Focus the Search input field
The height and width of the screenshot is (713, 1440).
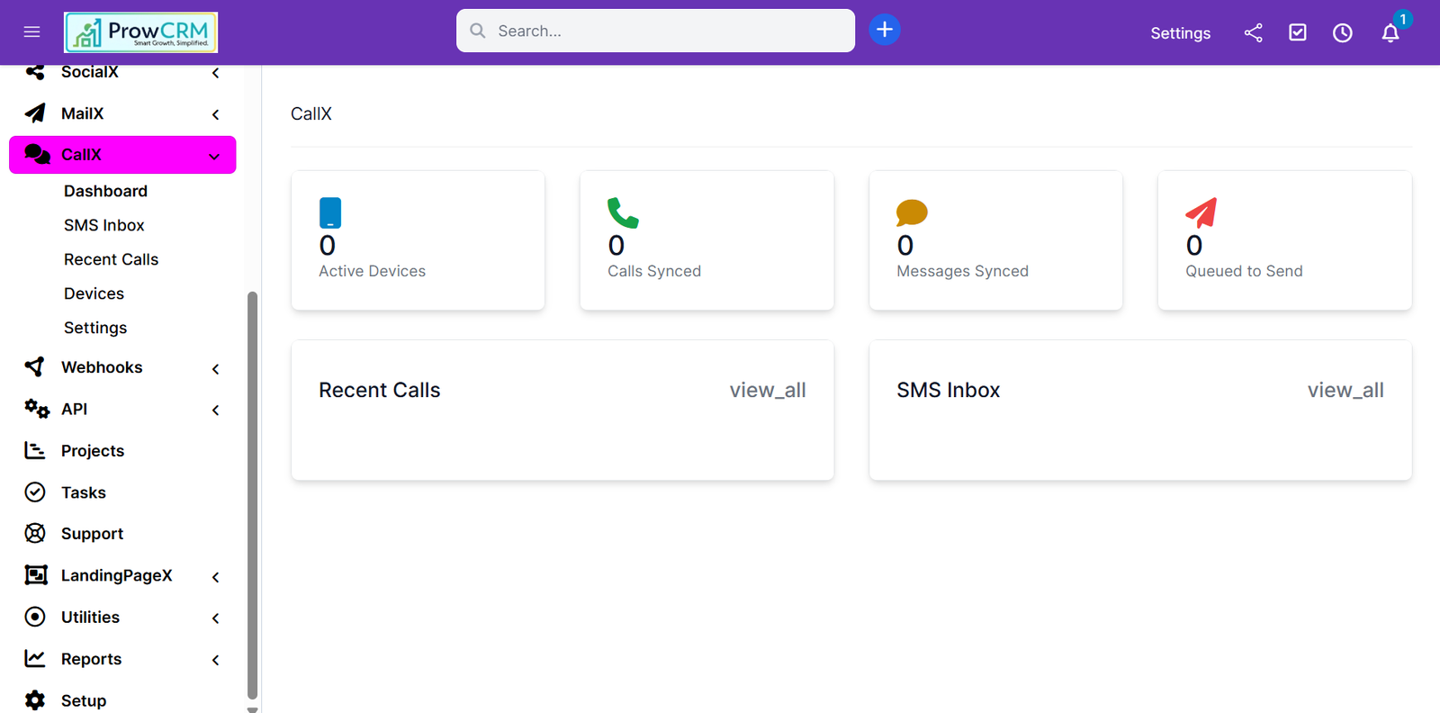(x=655, y=31)
